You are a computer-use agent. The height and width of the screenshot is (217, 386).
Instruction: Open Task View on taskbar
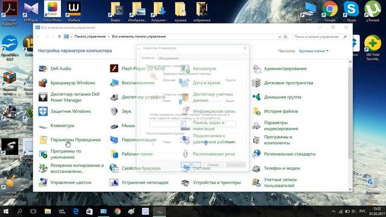click(x=33, y=212)
